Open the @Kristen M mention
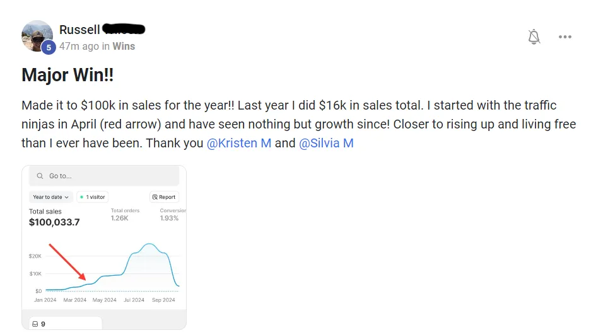This screenshot has width=603, height=335. click(x=239, y=143)
